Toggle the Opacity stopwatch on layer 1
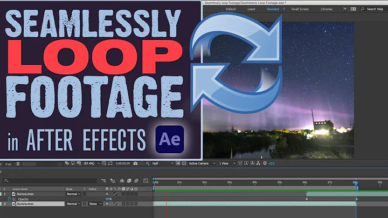Viewport: 388px width, 218px height. pos(9,199)
